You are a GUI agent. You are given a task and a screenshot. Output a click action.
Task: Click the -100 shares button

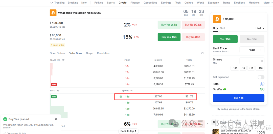(235, 68)
